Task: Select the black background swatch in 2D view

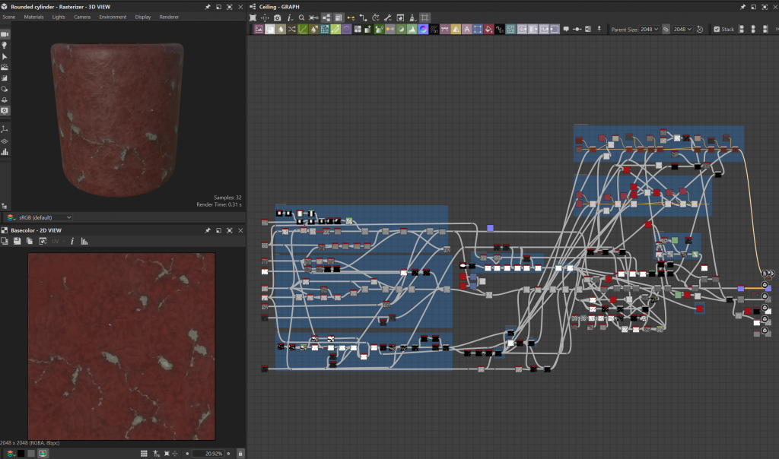Action: pyautogui.click(x=21, y=454)
